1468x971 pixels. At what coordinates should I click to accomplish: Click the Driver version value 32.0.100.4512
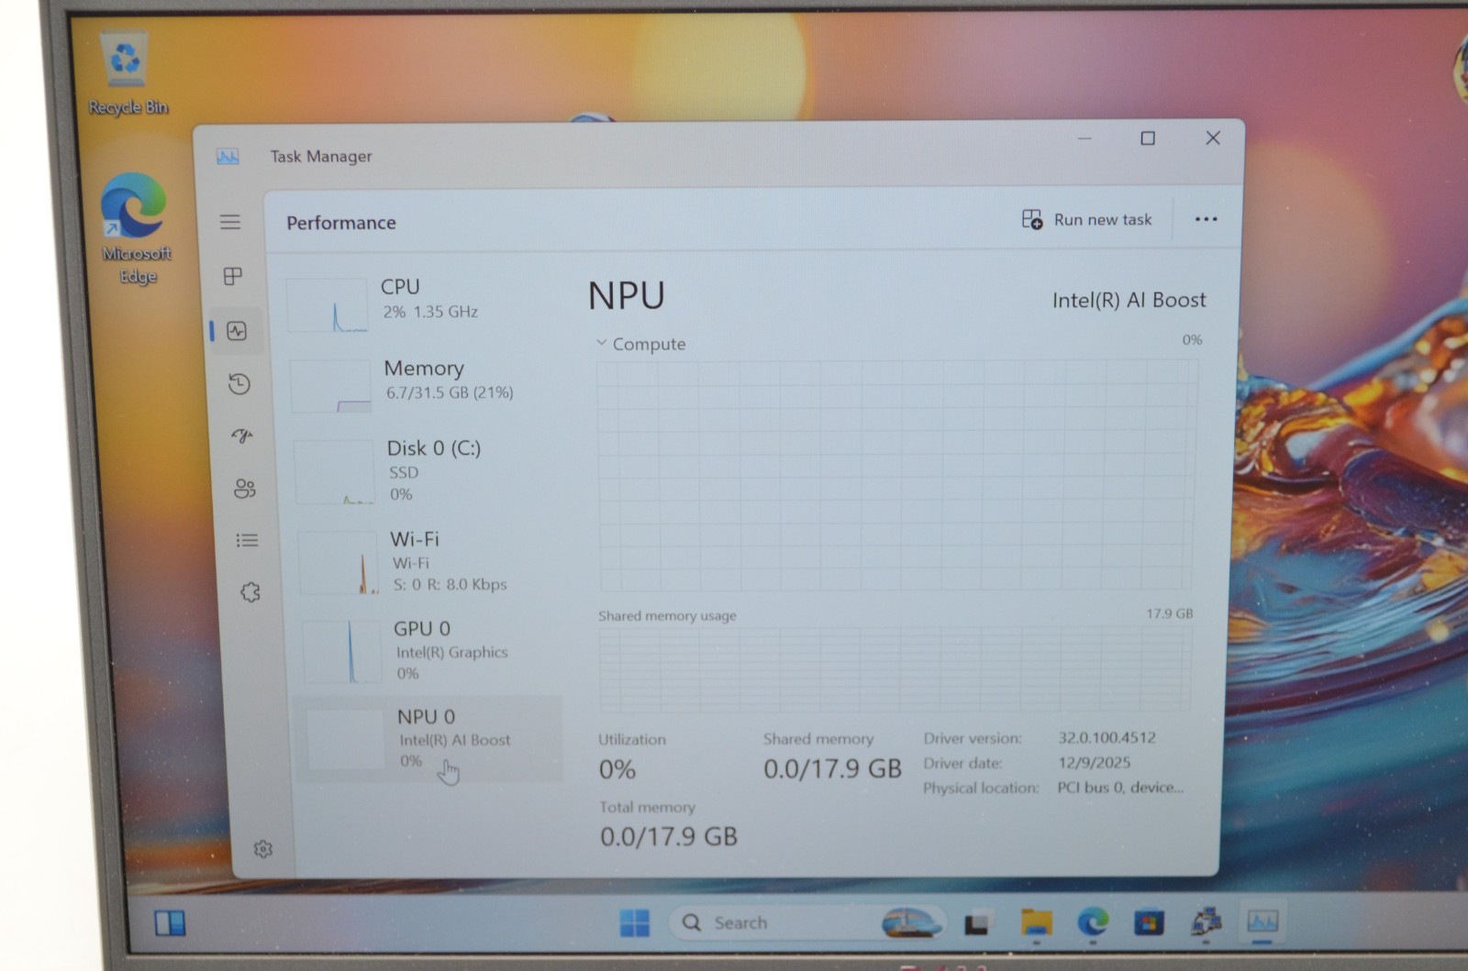pyautogui.click(x=1107, y=737)
